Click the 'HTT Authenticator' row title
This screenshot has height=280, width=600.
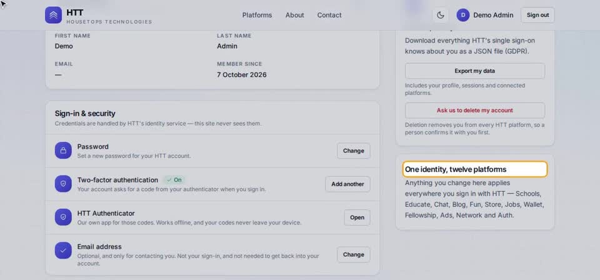[x=106, y=213]
